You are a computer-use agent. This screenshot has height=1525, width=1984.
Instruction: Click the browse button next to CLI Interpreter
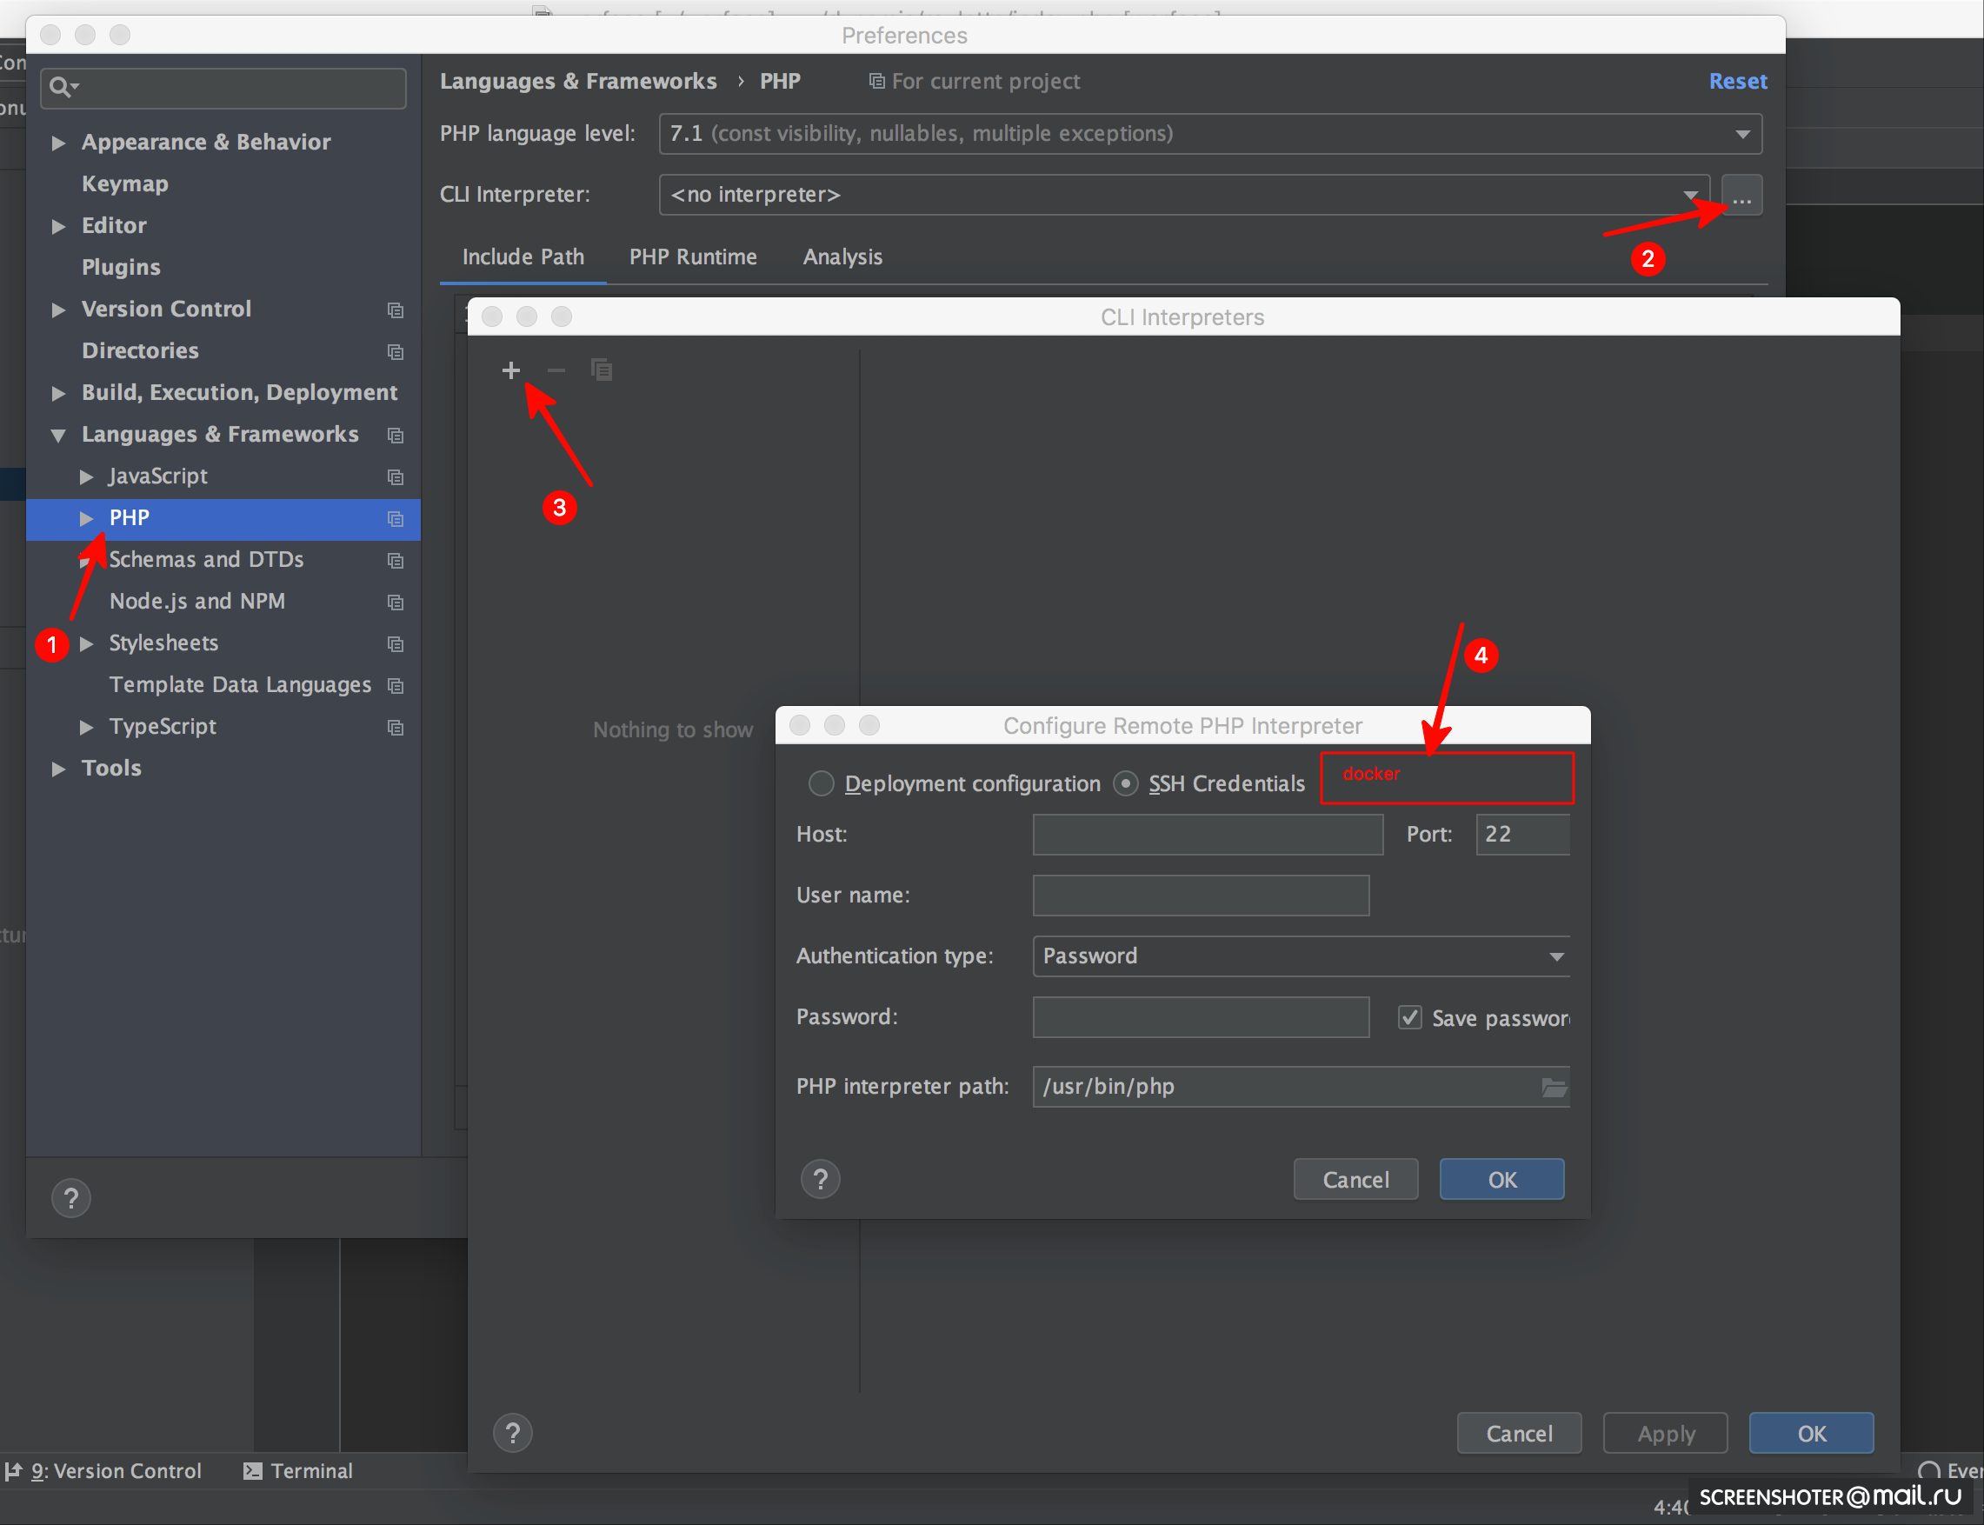pos(1741,195)
